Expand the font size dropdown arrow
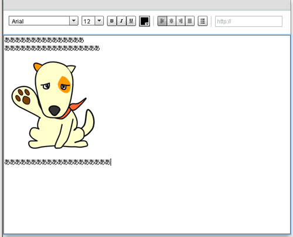The height and width of the screenshot is (237, 293). click(x=99, y=21)
